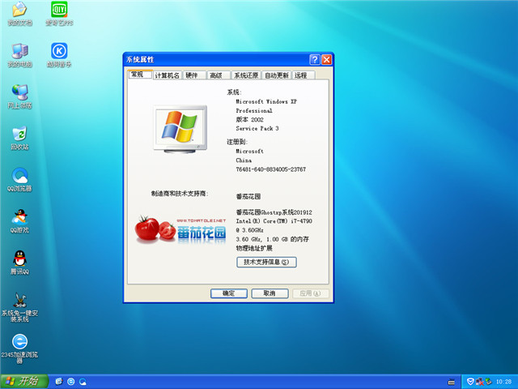Image resolution: width=518 pixels, height=389 pixels.
Task: Click the Intel(R) Core(TM) i7-4790 text
Action: pyautogui.click(x=274, y=221)
